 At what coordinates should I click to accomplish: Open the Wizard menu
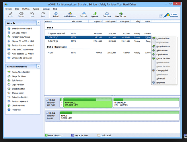36,9
